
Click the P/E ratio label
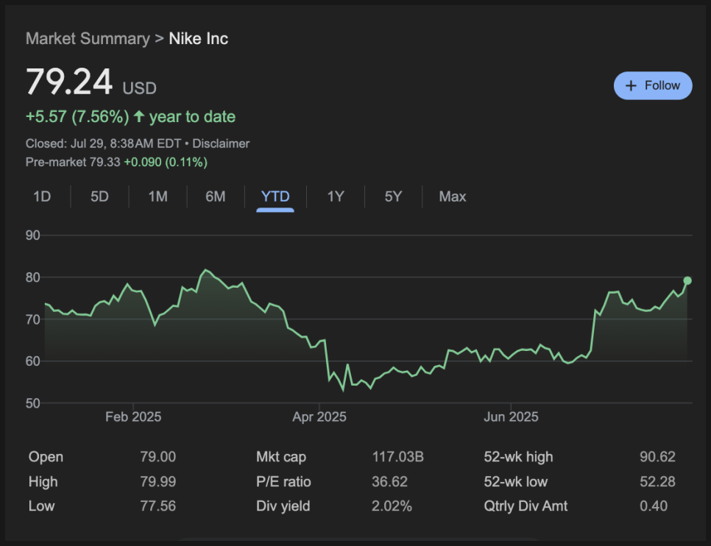point(283,481)
